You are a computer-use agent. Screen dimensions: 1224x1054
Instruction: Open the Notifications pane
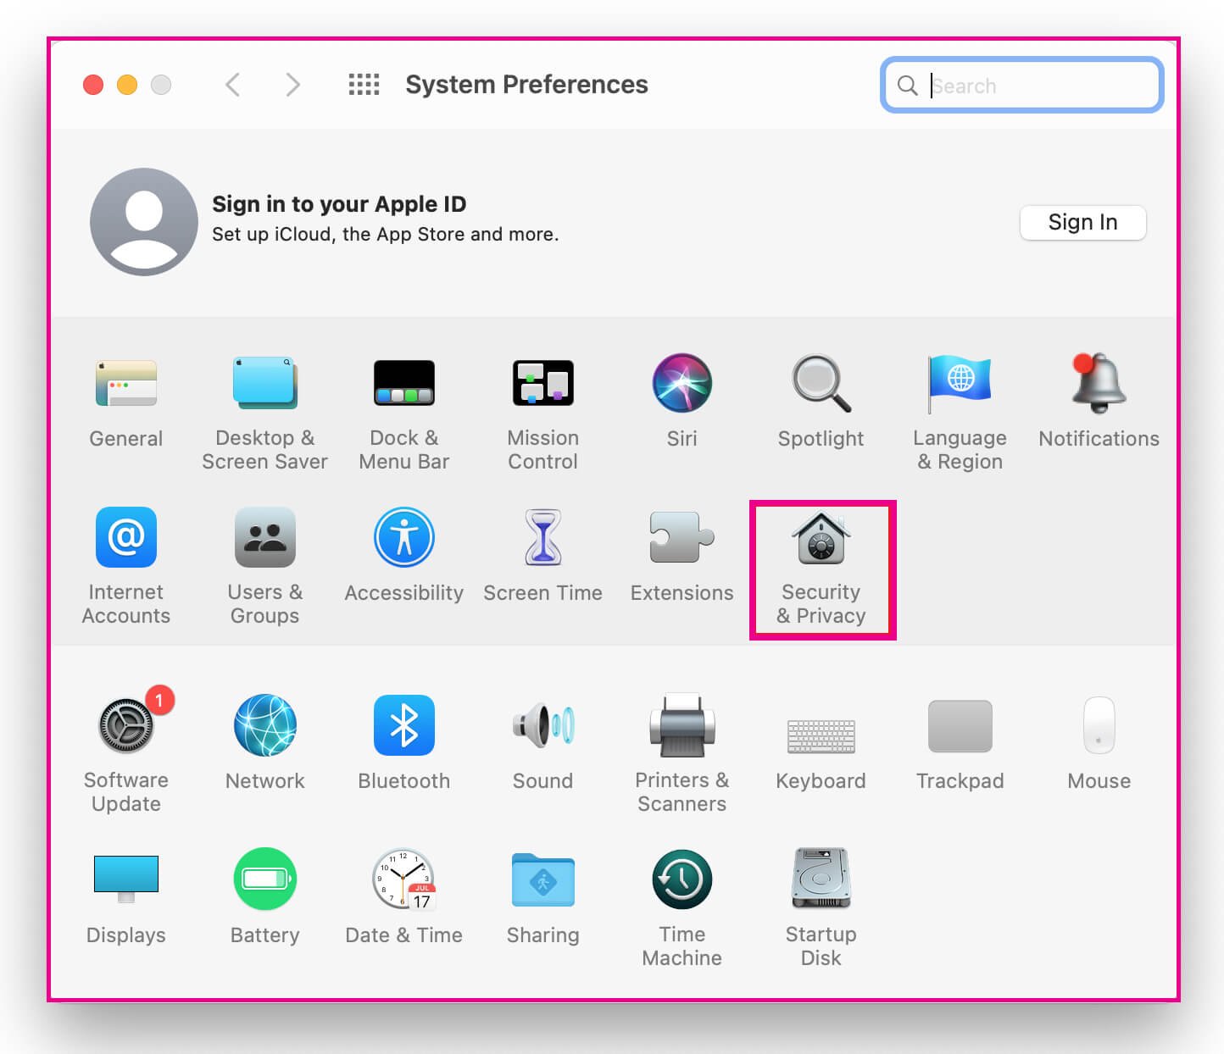tap(1099, 398)
